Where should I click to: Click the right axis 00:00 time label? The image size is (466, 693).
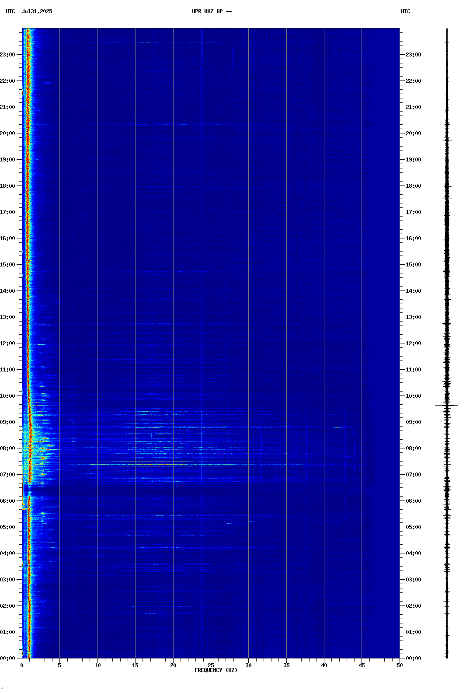pos(414,658)
